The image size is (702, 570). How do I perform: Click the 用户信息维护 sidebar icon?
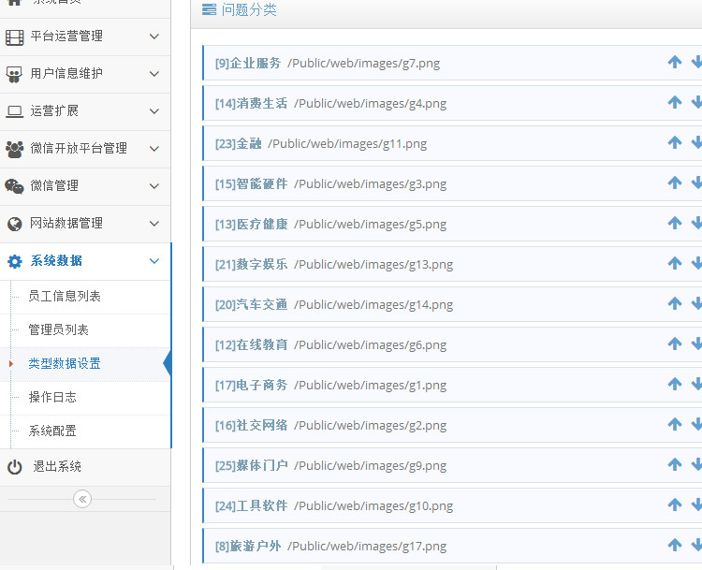[x=14, y=74]
